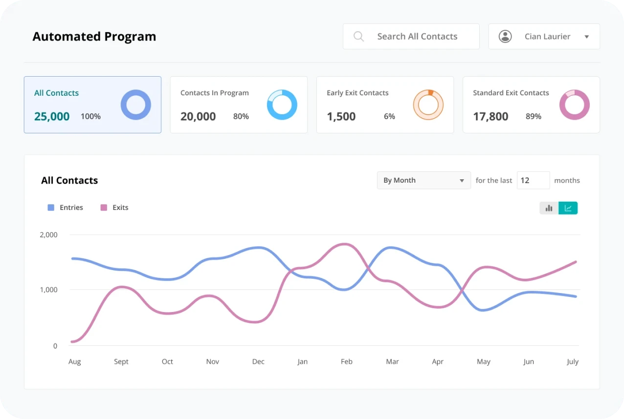This screenshot has height=419, width=624.
Task: Switch to bar chart view
Action: pos(549,208)
